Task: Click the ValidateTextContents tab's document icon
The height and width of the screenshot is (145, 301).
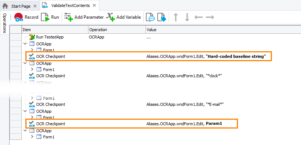Action: pos(45,5)
